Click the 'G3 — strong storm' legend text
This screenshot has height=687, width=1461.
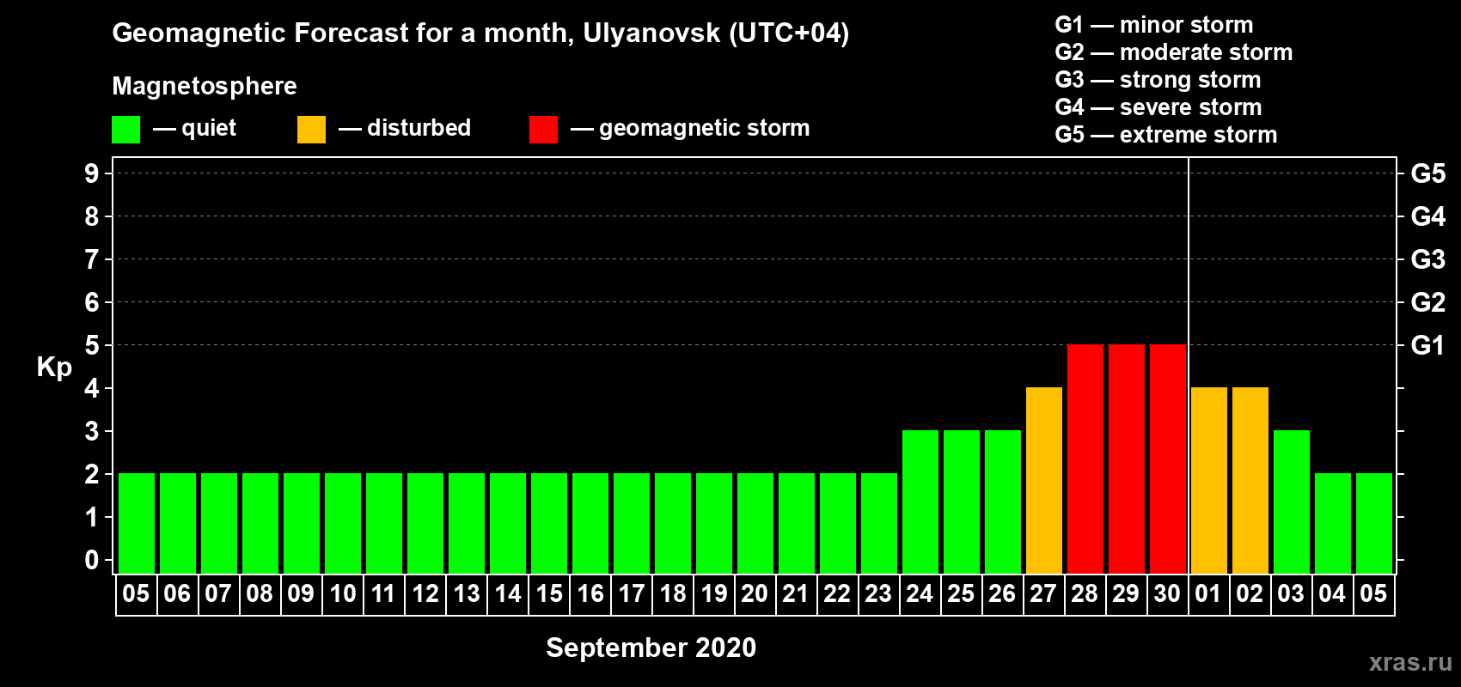[1158, 80]
